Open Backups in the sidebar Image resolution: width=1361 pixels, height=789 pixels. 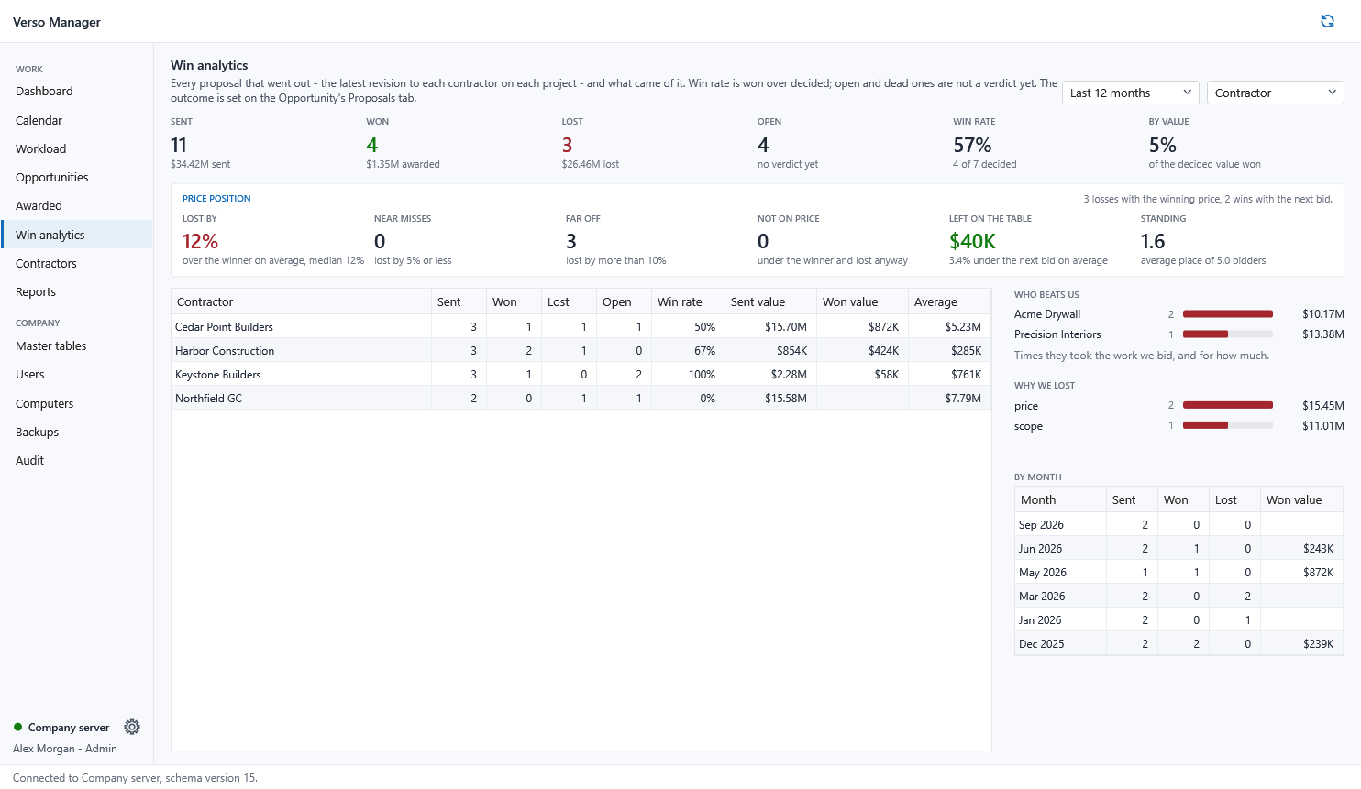(x=77, y=432)
